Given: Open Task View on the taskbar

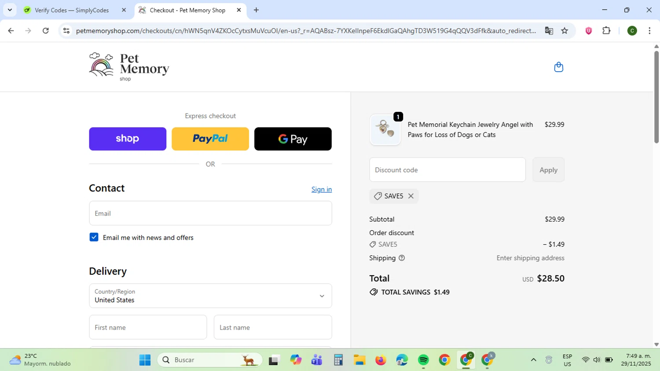Looking at the screenshot, I should click(274, 360).
